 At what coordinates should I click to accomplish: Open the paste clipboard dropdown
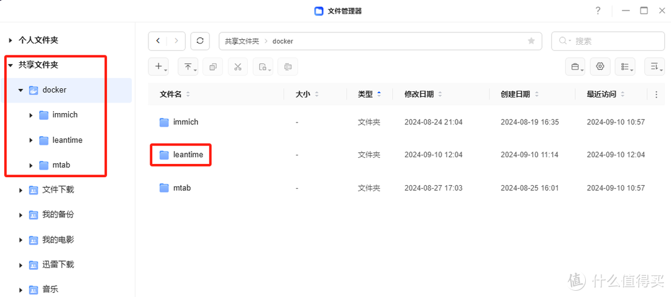tap(263, 66)
